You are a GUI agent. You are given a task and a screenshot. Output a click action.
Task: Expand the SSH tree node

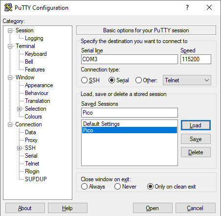tap(19, 148)
